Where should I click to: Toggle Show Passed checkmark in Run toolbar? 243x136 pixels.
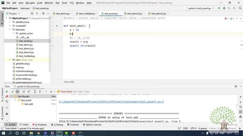[x=13, y=91]
